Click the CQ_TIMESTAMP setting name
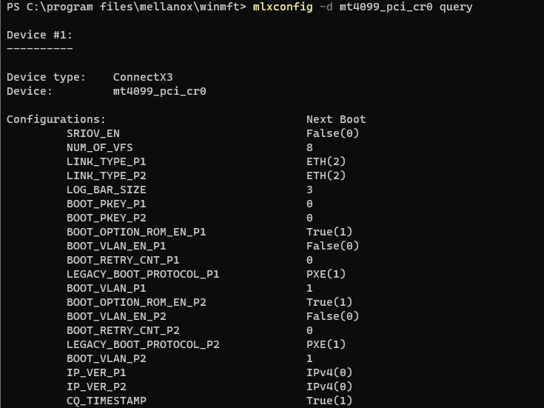Image resolution: width=544 pixels, height=408 pixels. tap(106, 401)
